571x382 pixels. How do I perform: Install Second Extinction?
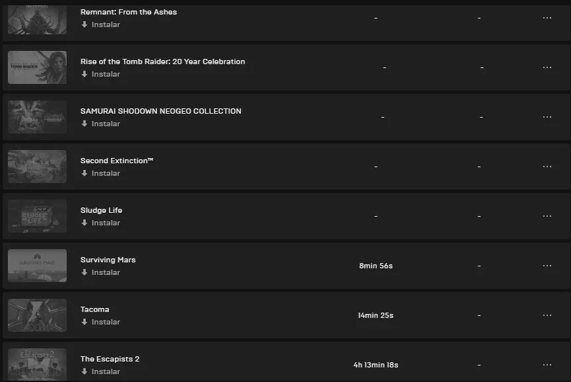(x=100, y=173)
